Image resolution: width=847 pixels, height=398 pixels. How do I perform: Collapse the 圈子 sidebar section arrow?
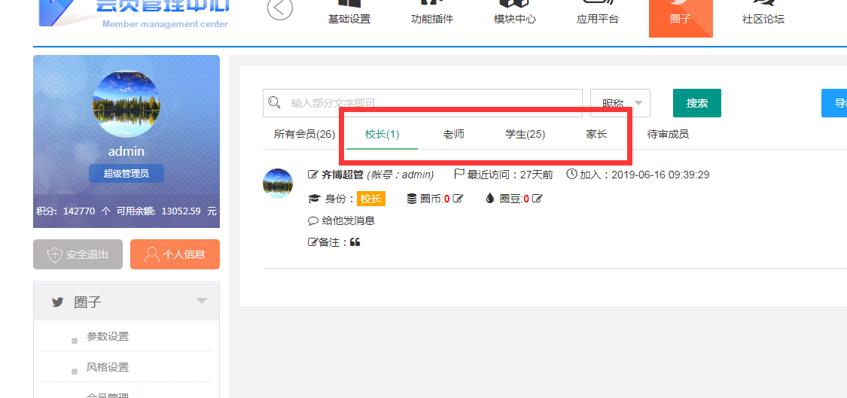201,301
